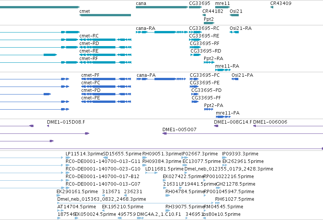Click the GH21278.5prime label
Viewport: 323px width, 220px height.
coord(236,184)
